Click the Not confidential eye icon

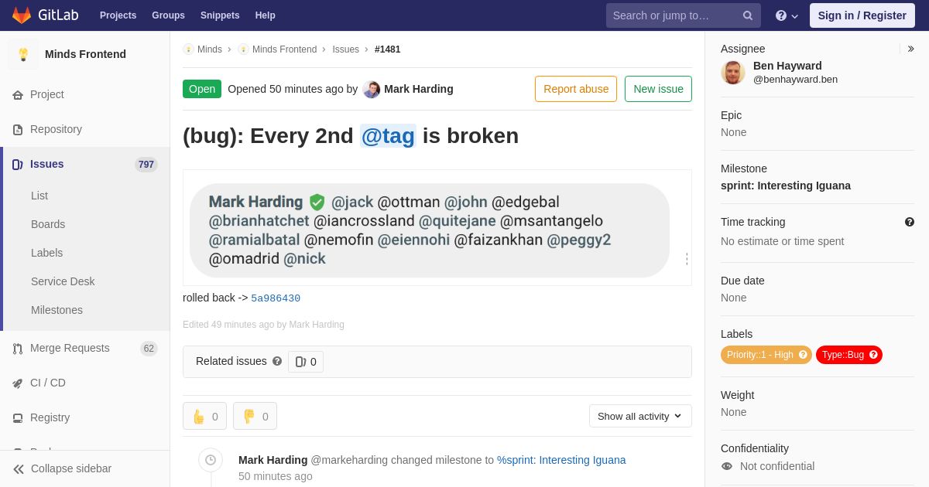727,466
